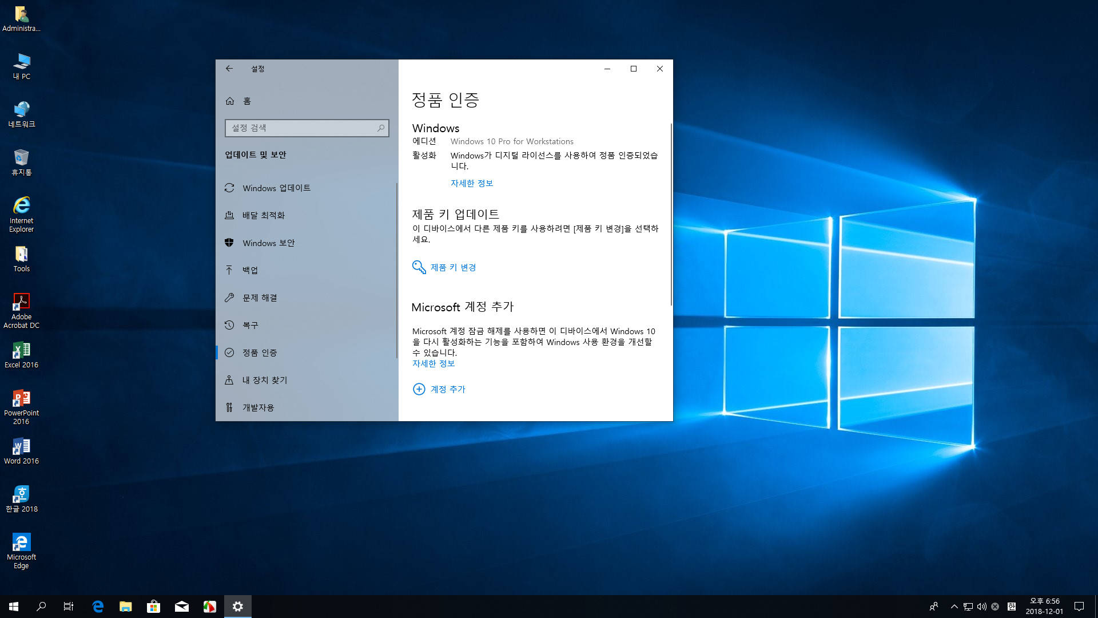Image resolution: width=1098 pixels, height=618 pixels.
Task: Open 개발자용 developer section
Action: tap(307, 407)
